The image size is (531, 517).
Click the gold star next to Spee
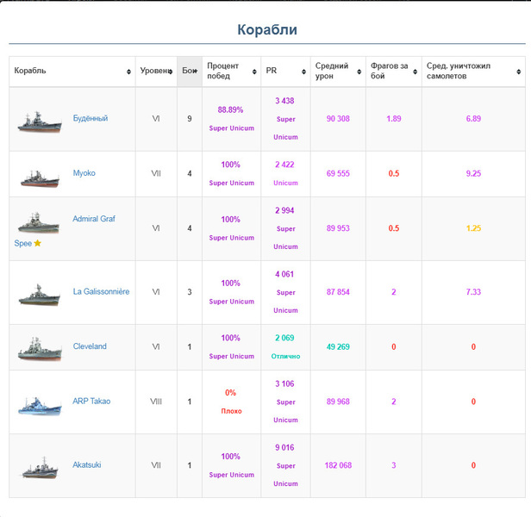tap(38, 244)
